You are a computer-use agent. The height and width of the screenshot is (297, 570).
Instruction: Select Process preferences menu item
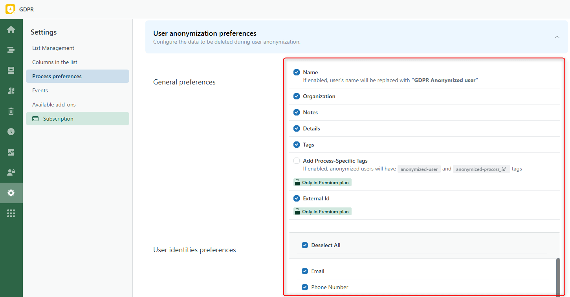coord(77,76)
